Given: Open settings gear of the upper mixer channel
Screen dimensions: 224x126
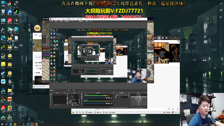Looking at the screenshot, I should pos(111,98).
